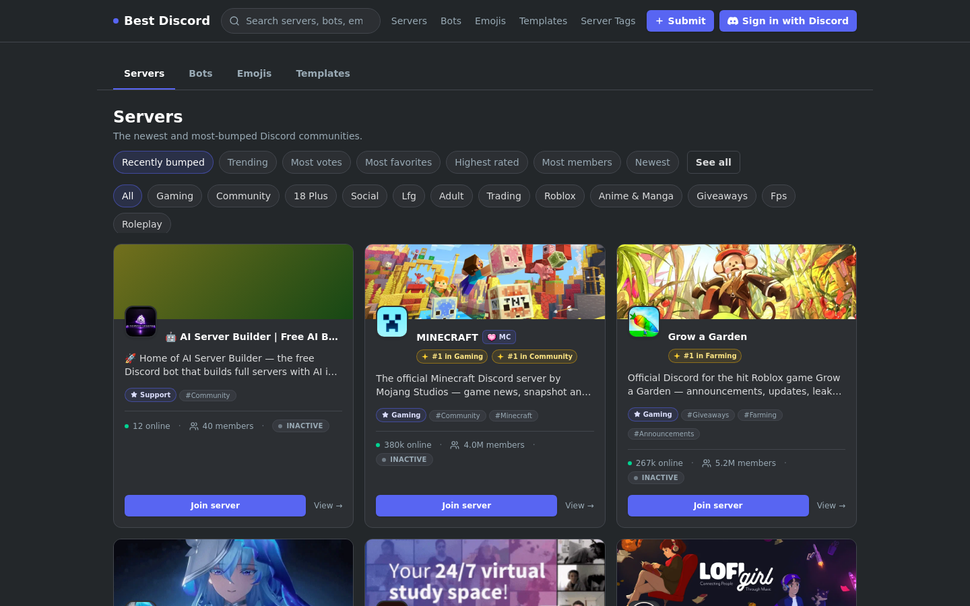This screenshot has width=970, height=606.
Task: Open the Minecraft creeper server avatar
Action: pos(392,322)
